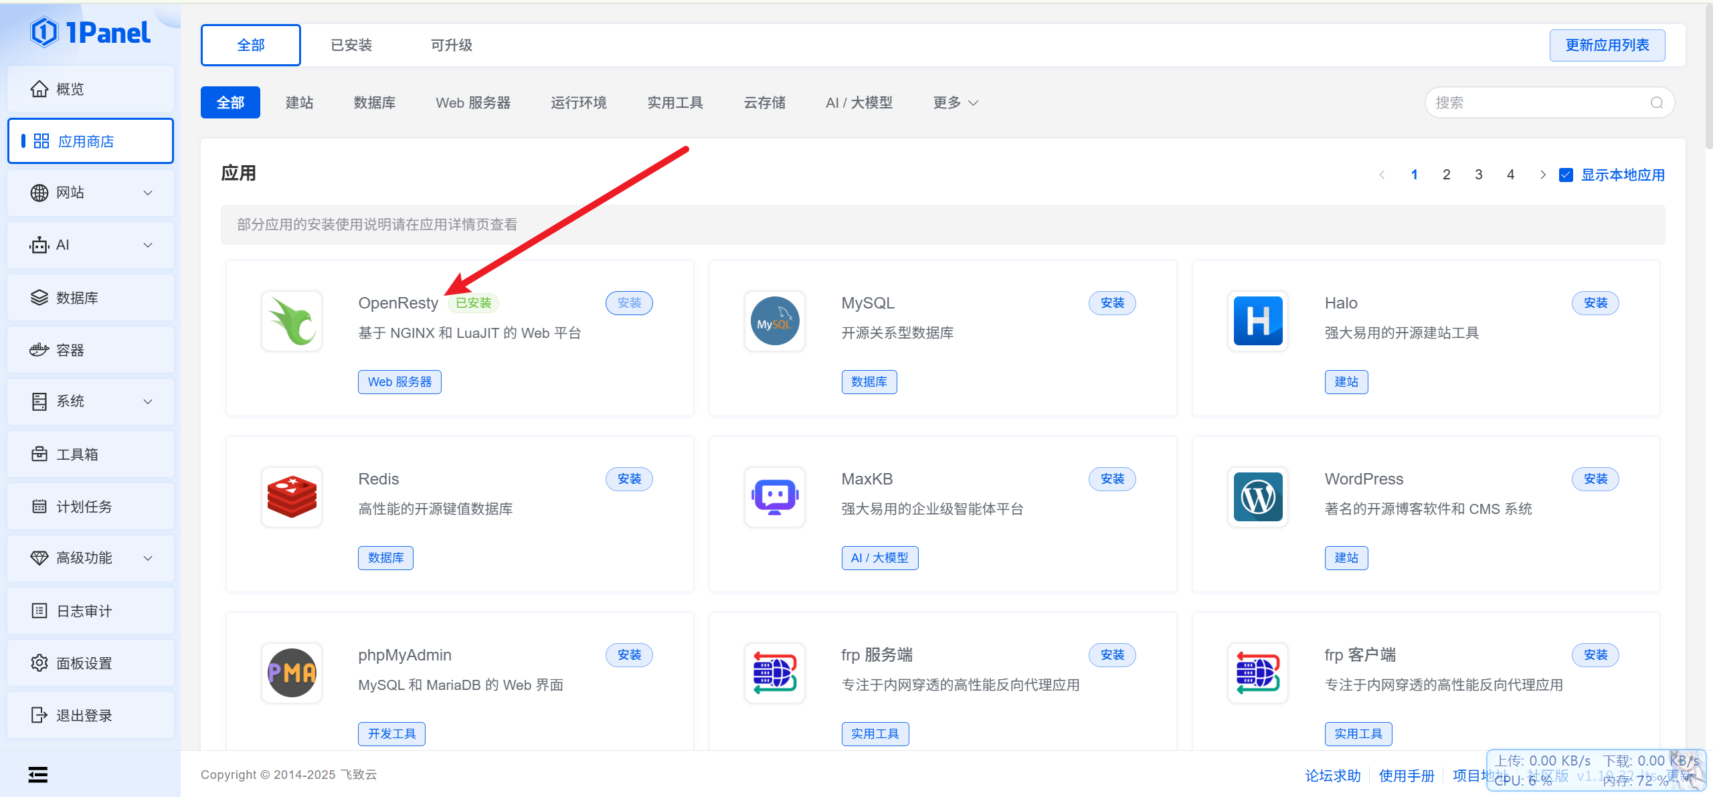Install WordPress with 安装 button
1713x797 pixels.
1595,479
